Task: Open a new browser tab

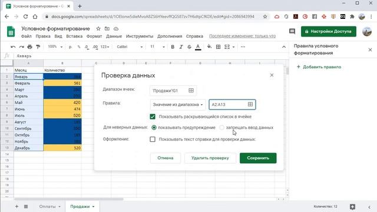Action: [80, 6]
